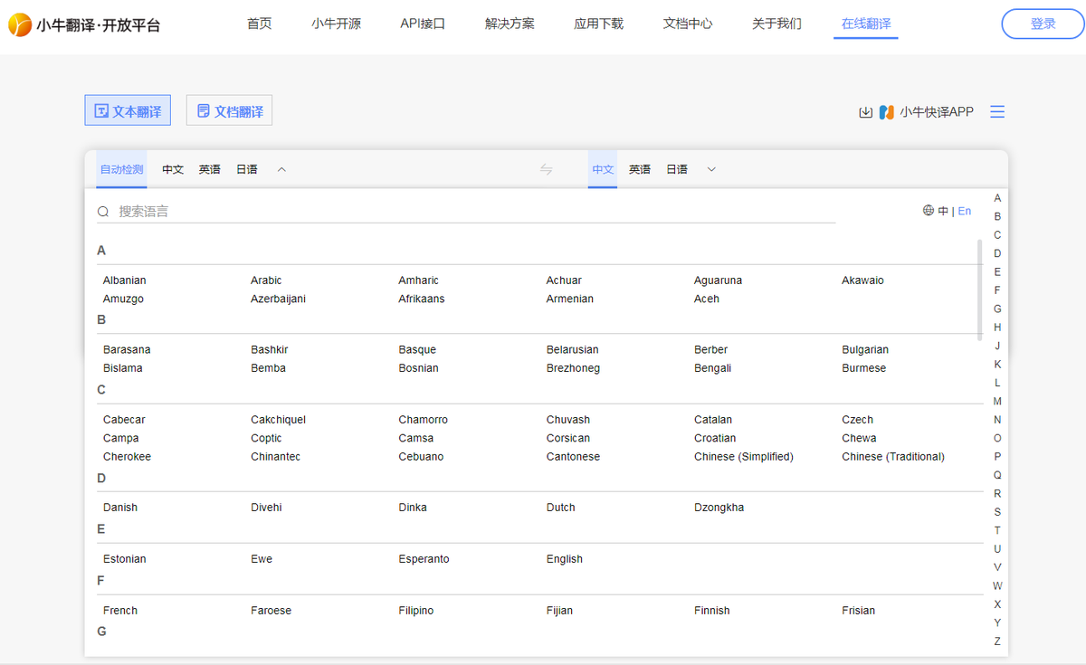The image size is (1086, 665).
Task: Choose Dzongkha language
Action: click(x=719, y=508)
